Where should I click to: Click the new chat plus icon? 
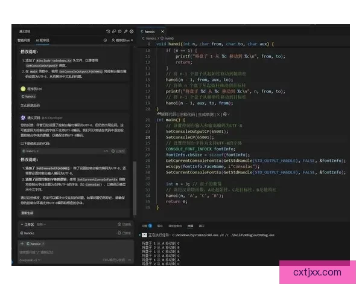pos(106,40)
